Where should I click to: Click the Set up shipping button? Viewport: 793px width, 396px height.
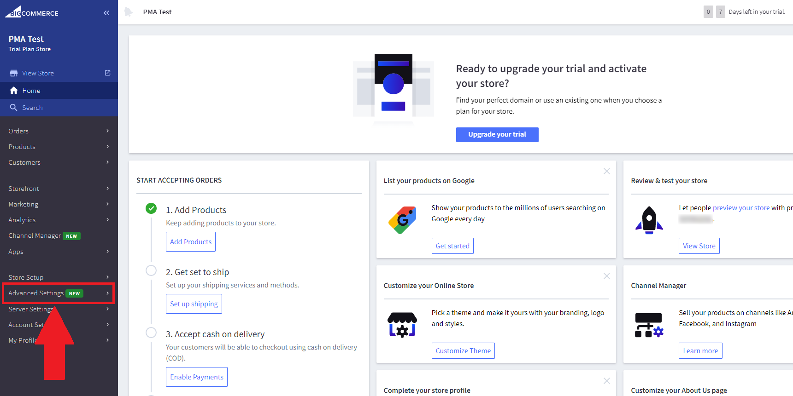coord(194,304)
